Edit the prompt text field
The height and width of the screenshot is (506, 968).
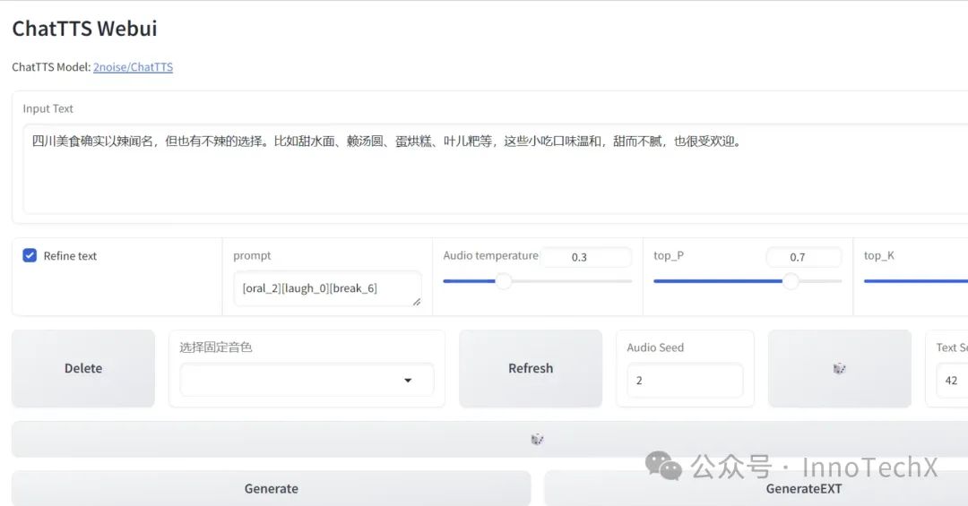click(x=327, y=288)
